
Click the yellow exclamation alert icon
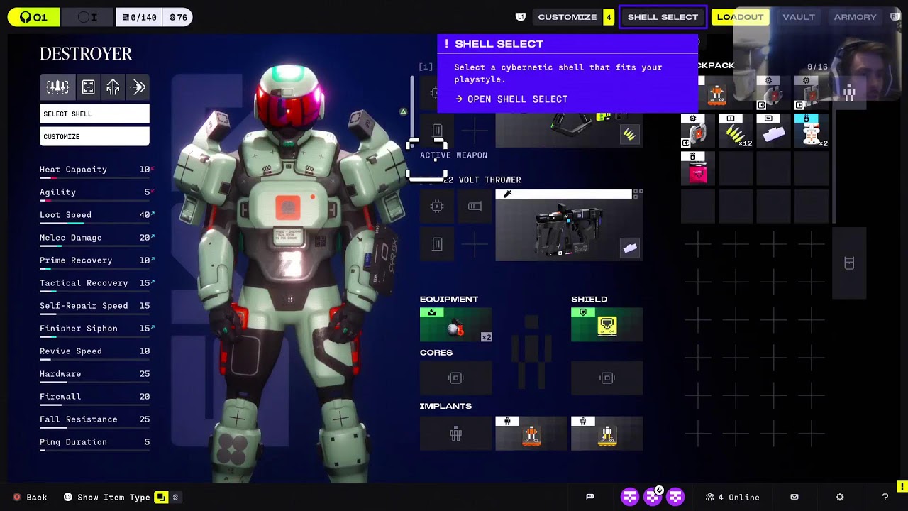pyautogui.click(x=902, y=486)
